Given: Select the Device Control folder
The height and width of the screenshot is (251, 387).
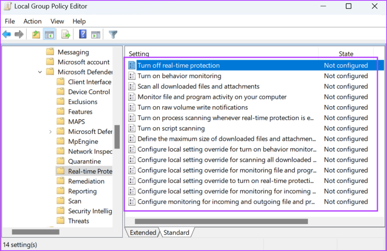Looking at the screenshot, I should (x=89, y=92).
